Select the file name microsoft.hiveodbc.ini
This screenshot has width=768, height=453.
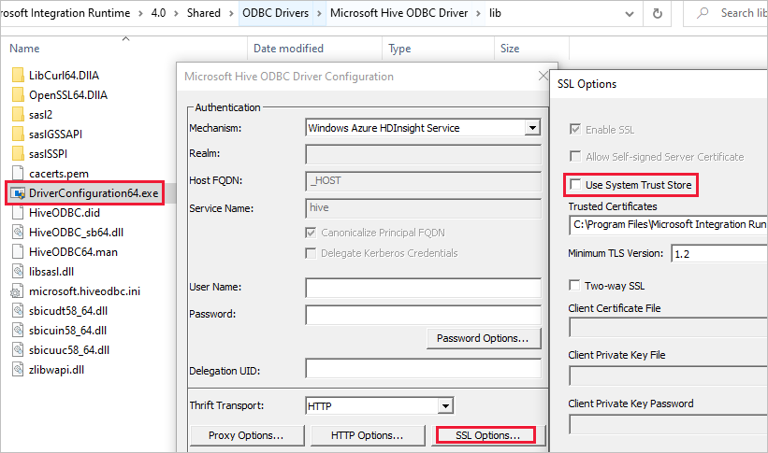84,291
